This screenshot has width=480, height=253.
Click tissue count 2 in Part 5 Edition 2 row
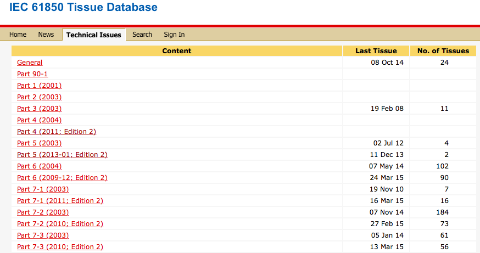pyautogui.click(x=446, y=155)
